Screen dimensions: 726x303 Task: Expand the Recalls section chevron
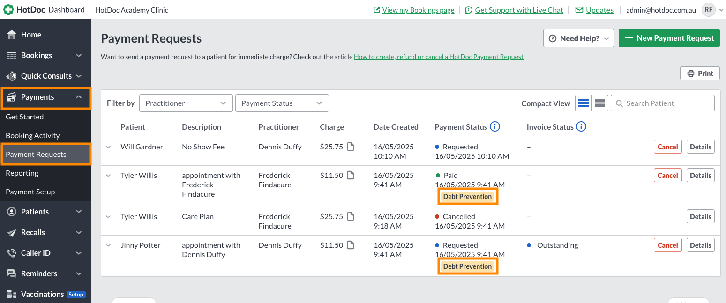pyautogui.click(x=79, y=232)
